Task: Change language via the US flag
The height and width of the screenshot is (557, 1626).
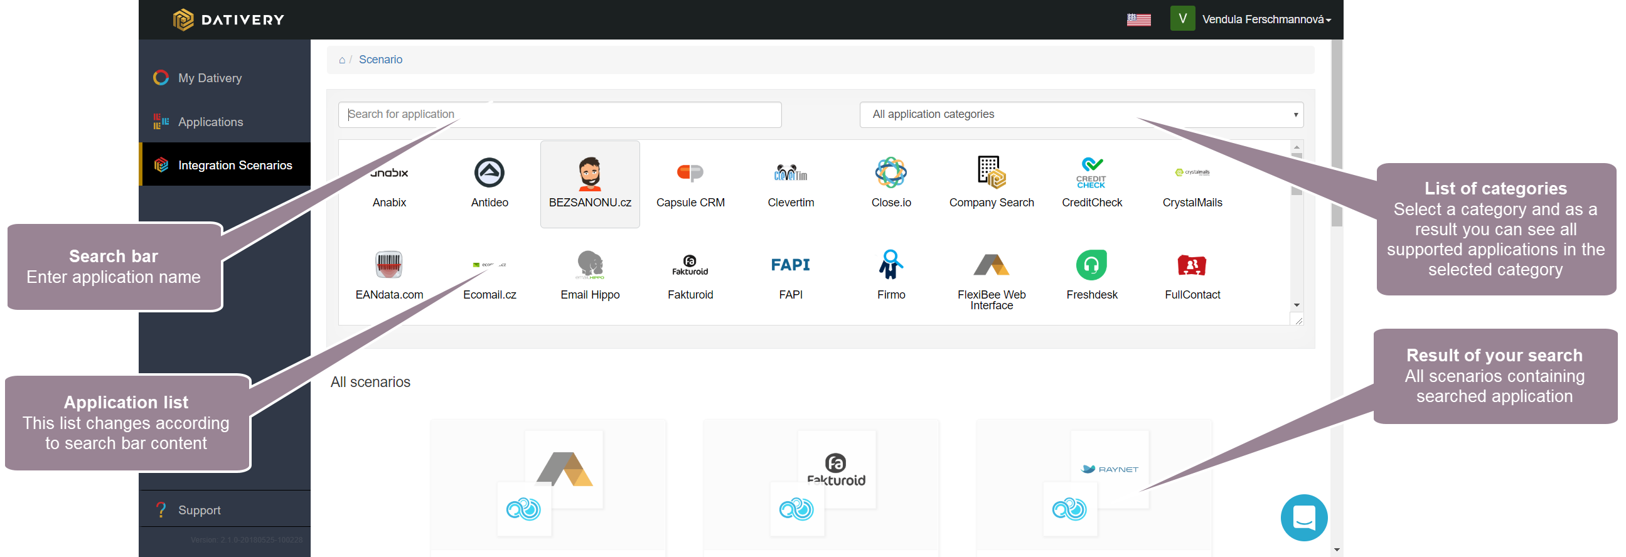Action: tap(1138, 19)
